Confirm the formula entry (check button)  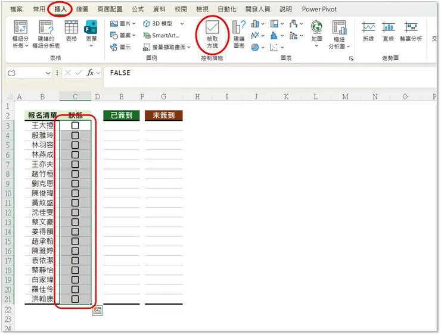(x=79, y=73)
